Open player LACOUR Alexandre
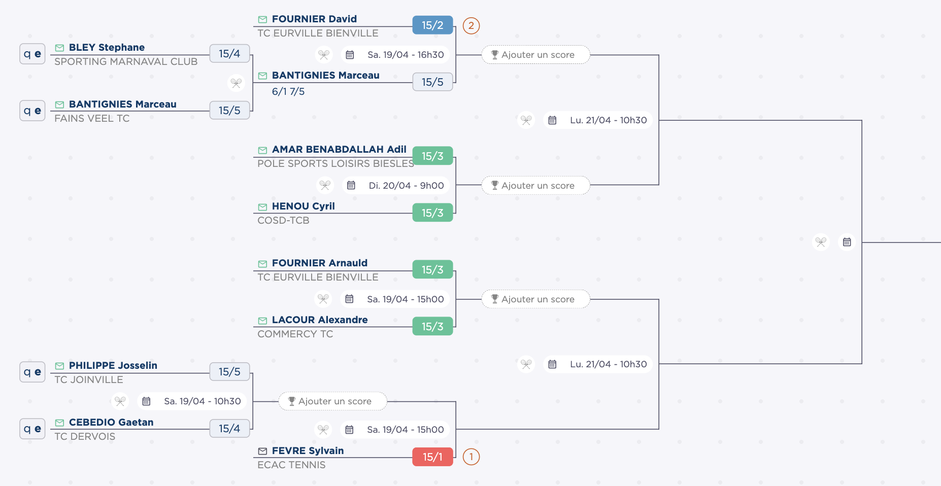Image resolution: width=941 pixels, height=486 pixels. 320,320
